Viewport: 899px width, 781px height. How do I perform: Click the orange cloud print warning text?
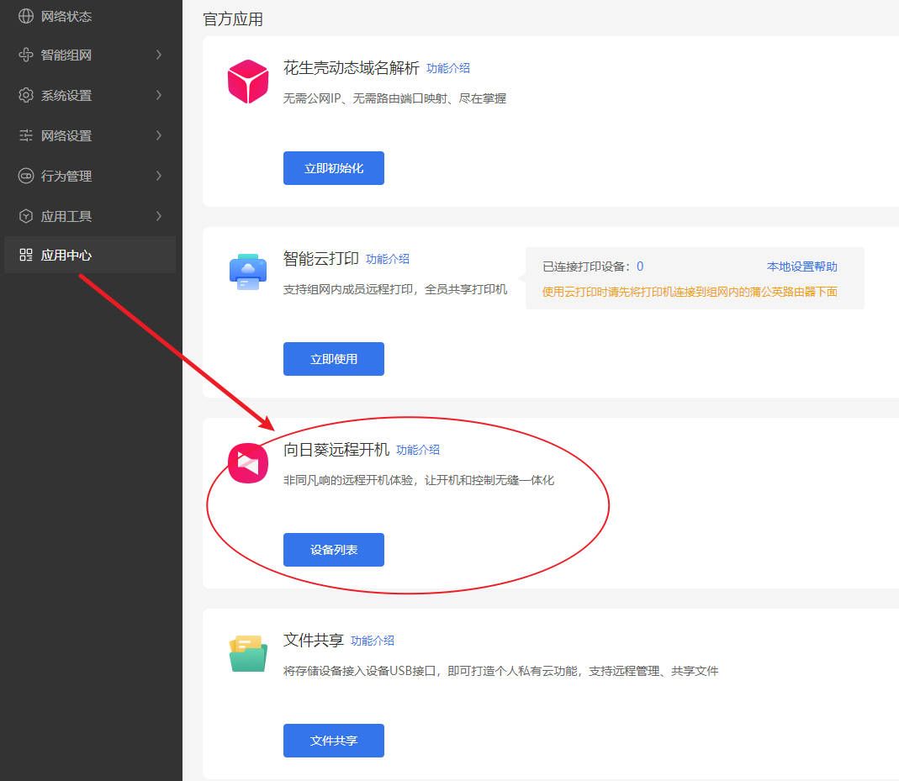(x=690, y=292)
